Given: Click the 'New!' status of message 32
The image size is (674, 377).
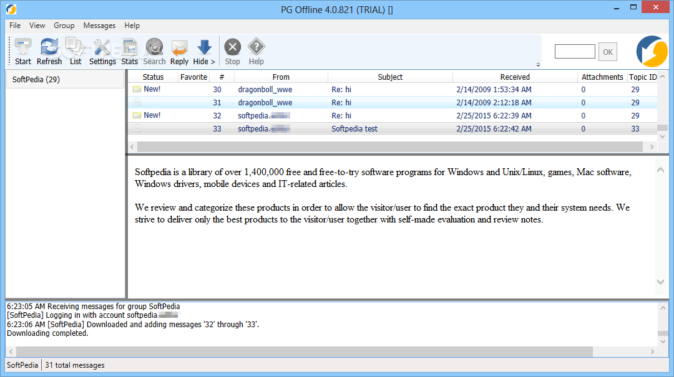Looking at the screenshot, I should pyautogui.click(x=152, y=115).
